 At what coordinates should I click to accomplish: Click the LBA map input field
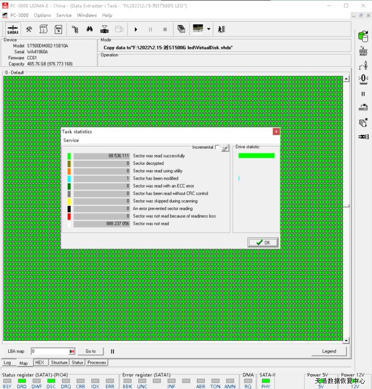[x=49, y=351]
